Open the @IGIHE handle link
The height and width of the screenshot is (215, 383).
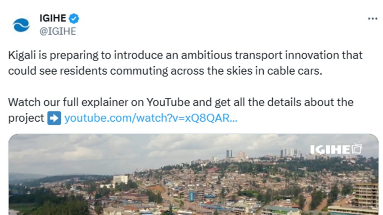coord(58,31)
